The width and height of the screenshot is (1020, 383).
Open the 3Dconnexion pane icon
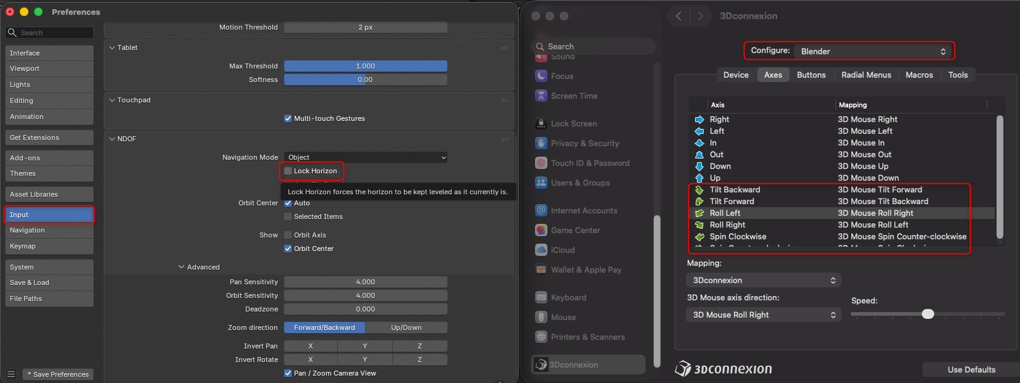pyautogui.click(x=541, y=364)
